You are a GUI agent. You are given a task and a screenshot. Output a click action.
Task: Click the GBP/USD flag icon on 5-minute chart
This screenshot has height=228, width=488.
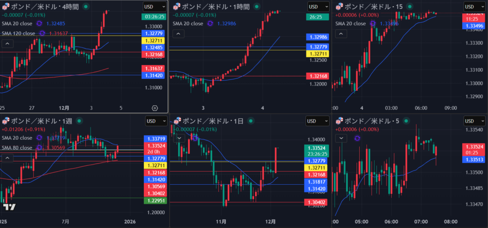tap(339, 121)
